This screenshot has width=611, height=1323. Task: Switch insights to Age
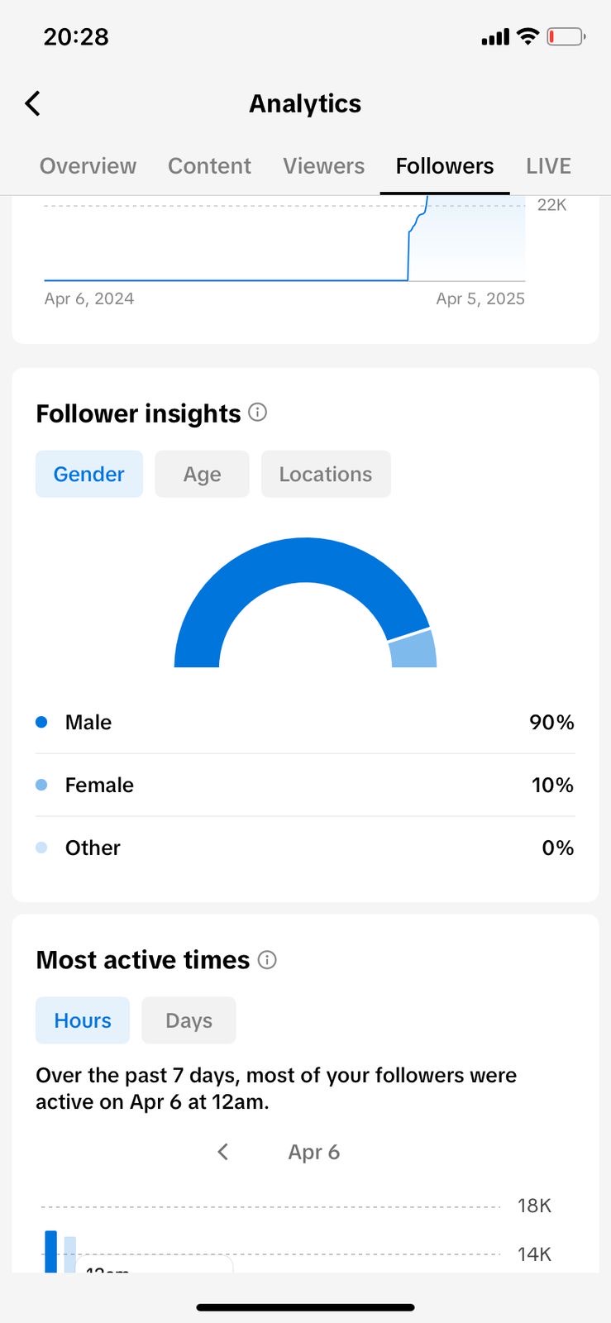pyautogui.click(x=202, y=474)
